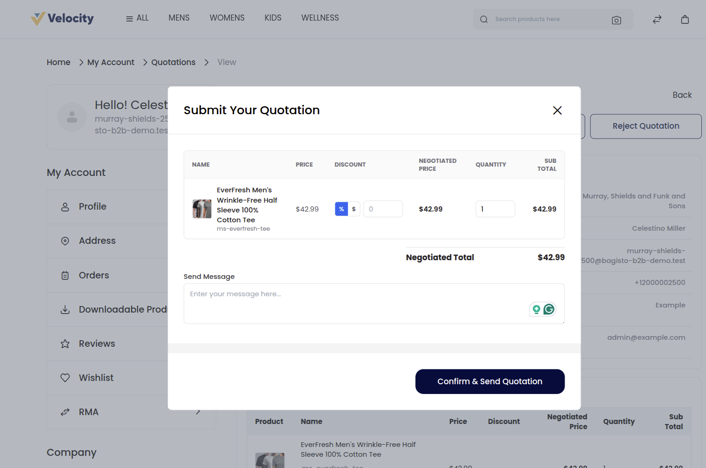Click the Reject Quotation button

click(646, 126)
